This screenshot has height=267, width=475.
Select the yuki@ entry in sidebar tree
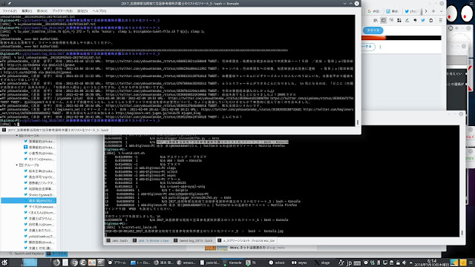(x=39, y=236)
